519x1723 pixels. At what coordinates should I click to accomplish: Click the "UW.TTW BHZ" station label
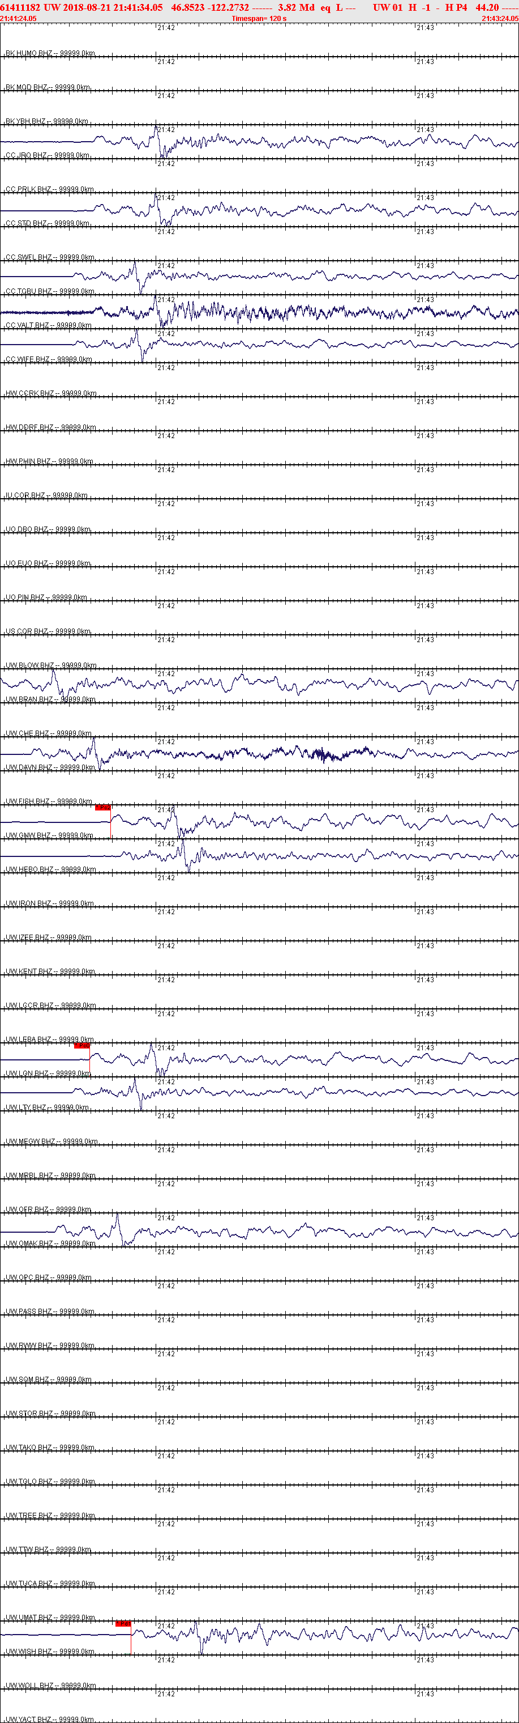coord(27,1550)
